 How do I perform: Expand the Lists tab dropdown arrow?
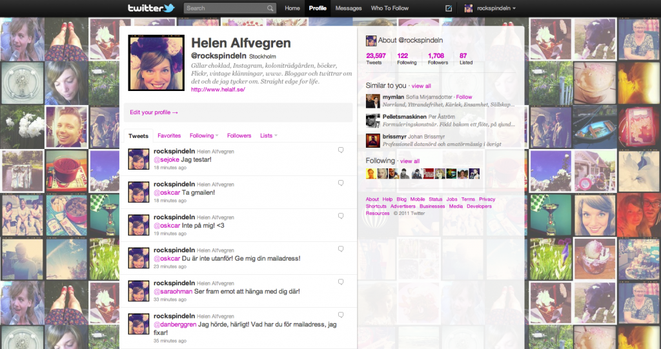point(276,135)
